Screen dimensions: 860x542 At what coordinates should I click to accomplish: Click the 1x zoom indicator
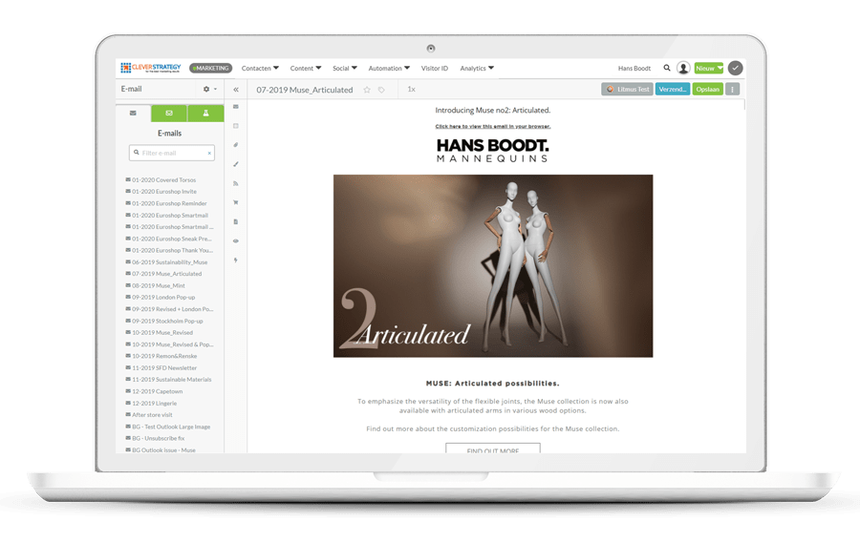coord(411,90)
